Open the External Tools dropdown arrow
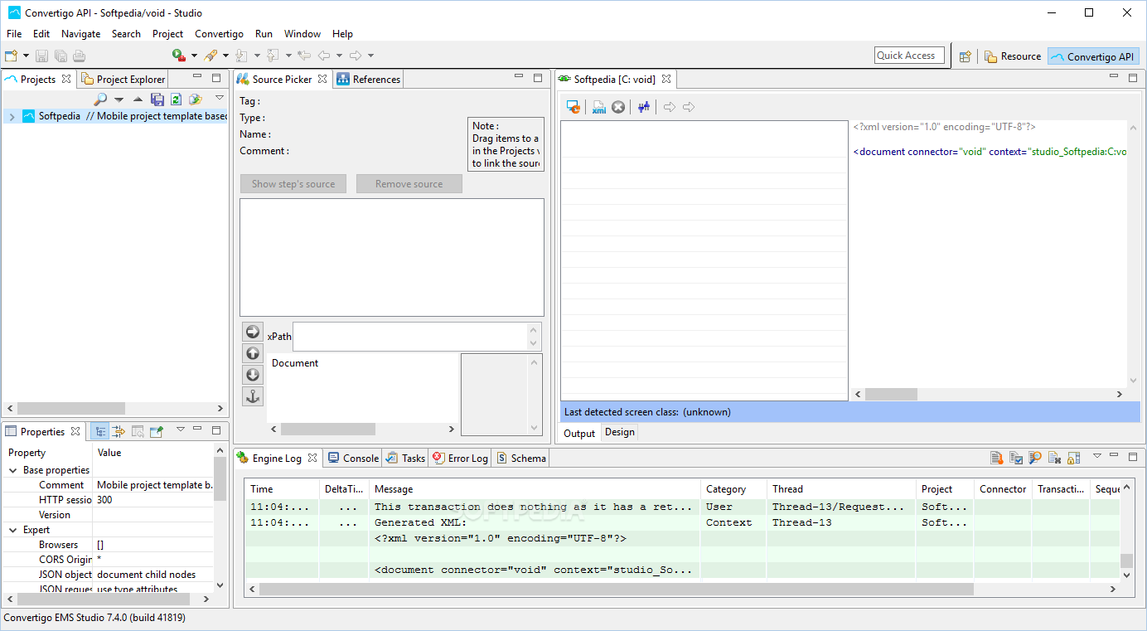1147x631 pixels. (194, 56)
